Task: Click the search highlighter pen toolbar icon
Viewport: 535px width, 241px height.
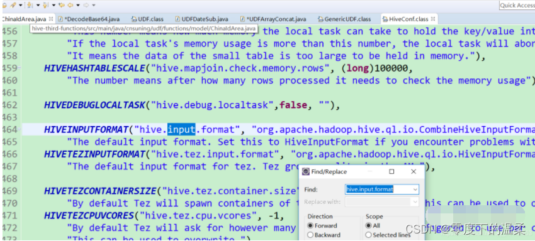Action: point(13,5)
